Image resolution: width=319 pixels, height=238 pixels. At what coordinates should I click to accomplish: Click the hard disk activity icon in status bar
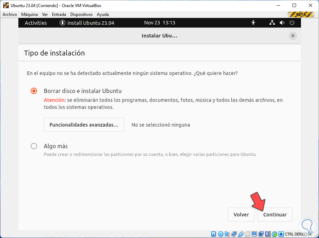coord(213,234)
